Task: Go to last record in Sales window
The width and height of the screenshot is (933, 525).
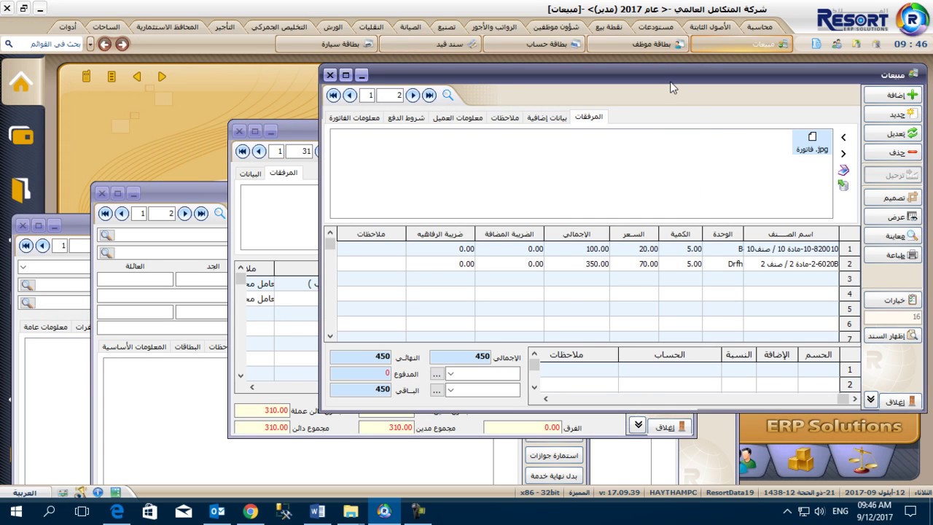Action: pos(429,96)
